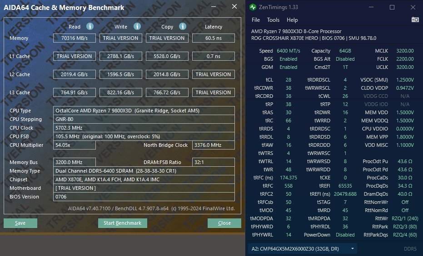Image resolution: width=423 pixels, height=256 pixels.
Task: Open the Help menu in ZenTimings
Action: point(292,20)
